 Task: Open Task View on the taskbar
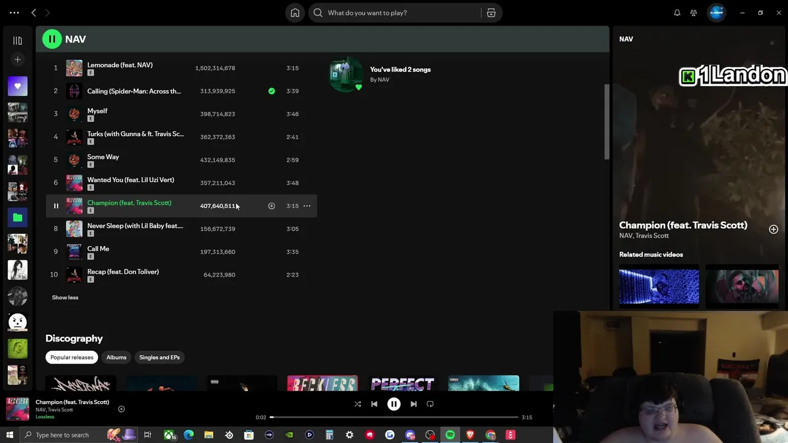pyautogui.click(x=148, y=435)
